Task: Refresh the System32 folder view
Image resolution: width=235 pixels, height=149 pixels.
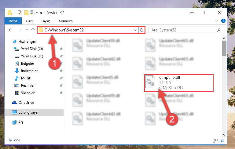Action: [x=141, y=30]
